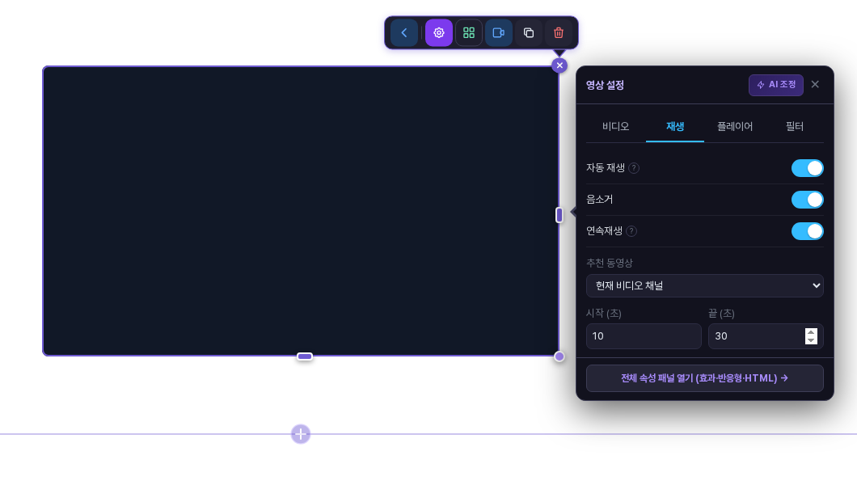
Task: Open settings via the gear icon
Action: pyautogui.click(x=439, y=33)
